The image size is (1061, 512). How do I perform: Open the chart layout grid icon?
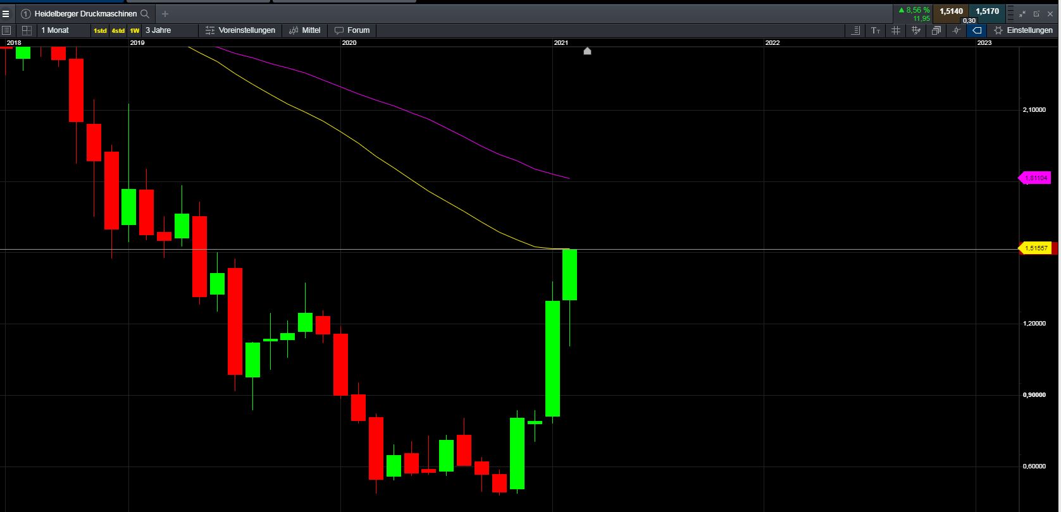pos(27,30)
